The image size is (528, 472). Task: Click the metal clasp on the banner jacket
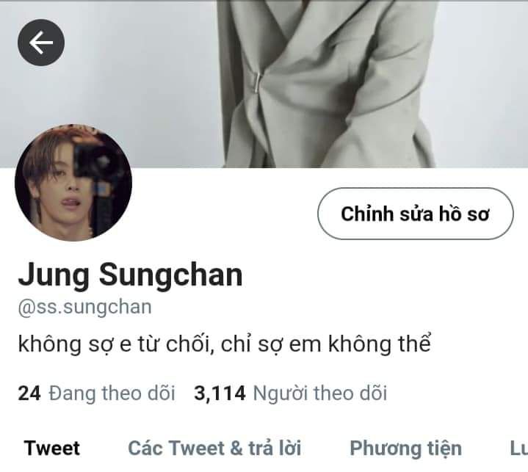[x=256, y=82]
